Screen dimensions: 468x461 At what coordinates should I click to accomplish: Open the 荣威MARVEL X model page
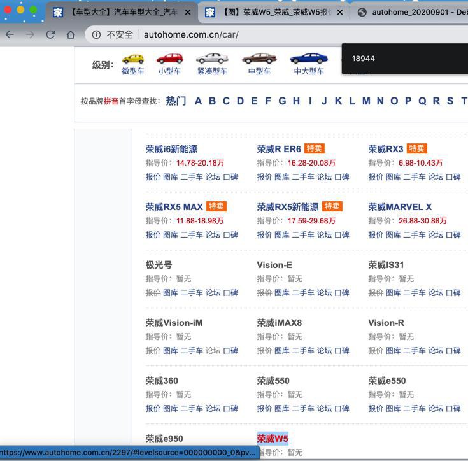[400, 207]
